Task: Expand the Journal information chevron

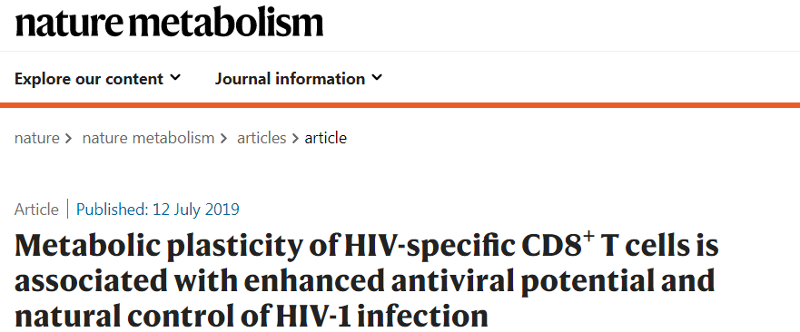Action: [377, 78]
